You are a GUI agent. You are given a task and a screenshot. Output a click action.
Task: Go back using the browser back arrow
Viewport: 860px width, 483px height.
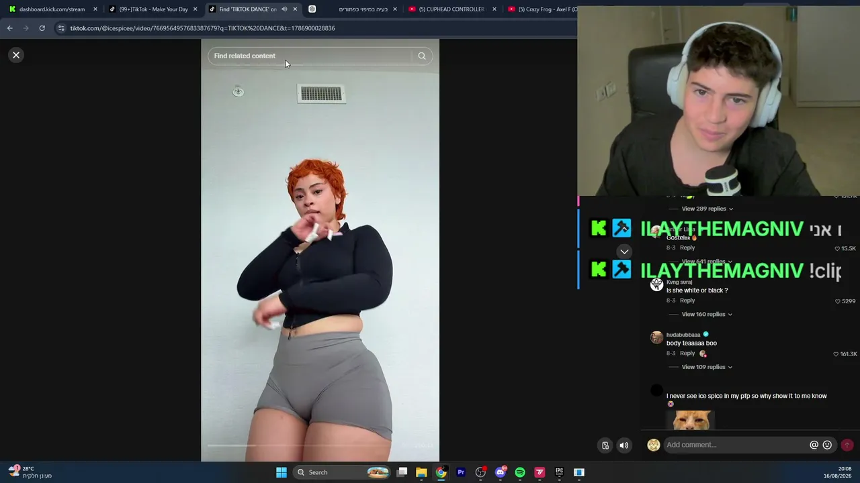(9, 28)
